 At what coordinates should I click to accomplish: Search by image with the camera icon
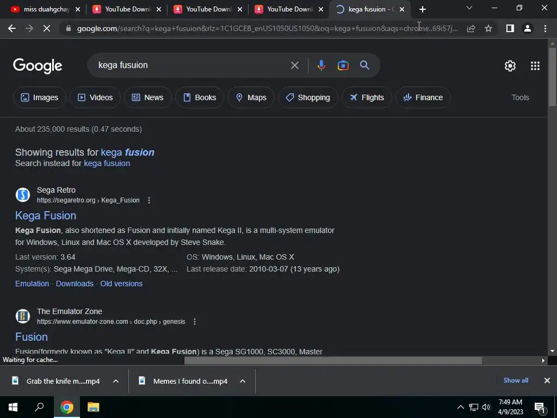343,65
